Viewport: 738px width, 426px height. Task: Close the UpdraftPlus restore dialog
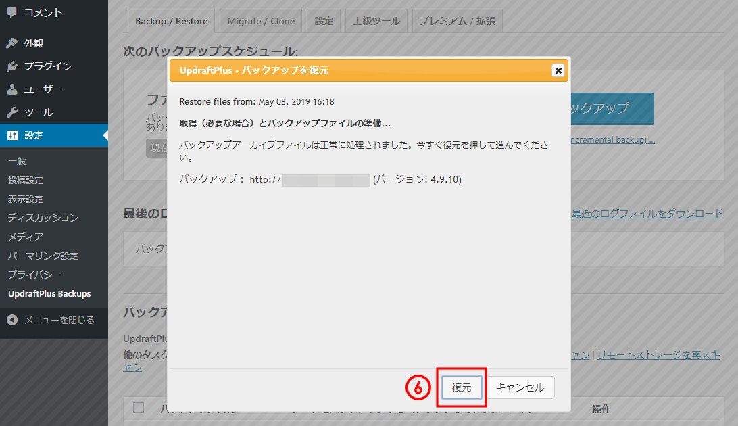click(558, 70)
